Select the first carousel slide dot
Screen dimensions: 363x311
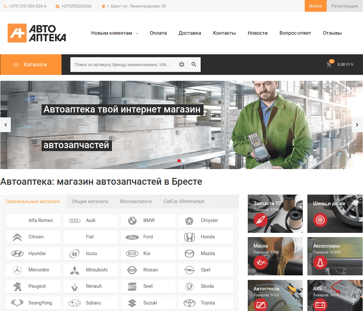(x=179, y=161)
